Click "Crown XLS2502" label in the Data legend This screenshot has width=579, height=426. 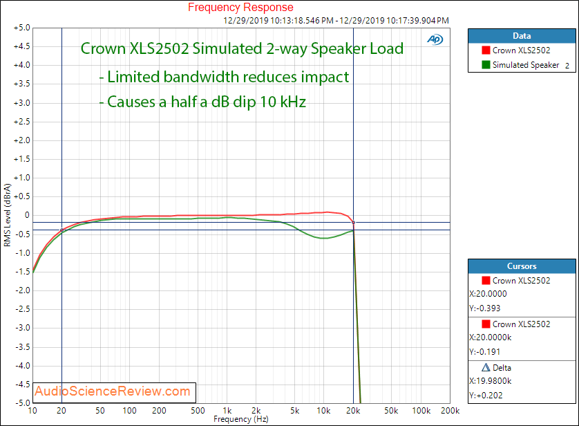521,50
